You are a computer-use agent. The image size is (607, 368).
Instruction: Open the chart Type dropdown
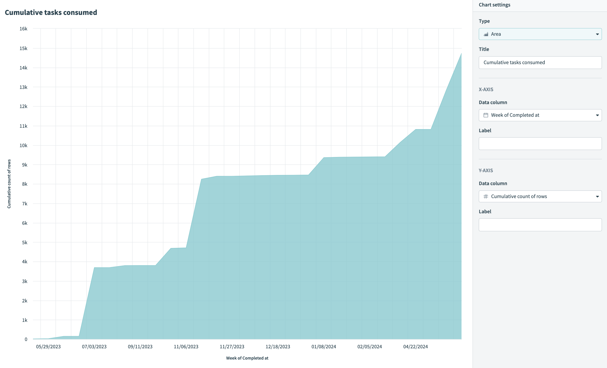(598, 34)
